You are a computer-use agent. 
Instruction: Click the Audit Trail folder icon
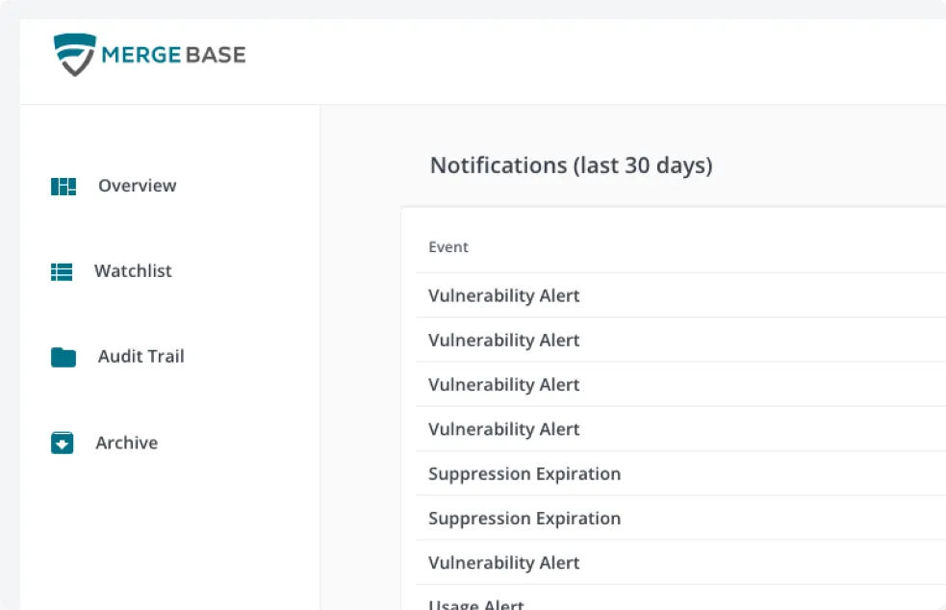63,358
